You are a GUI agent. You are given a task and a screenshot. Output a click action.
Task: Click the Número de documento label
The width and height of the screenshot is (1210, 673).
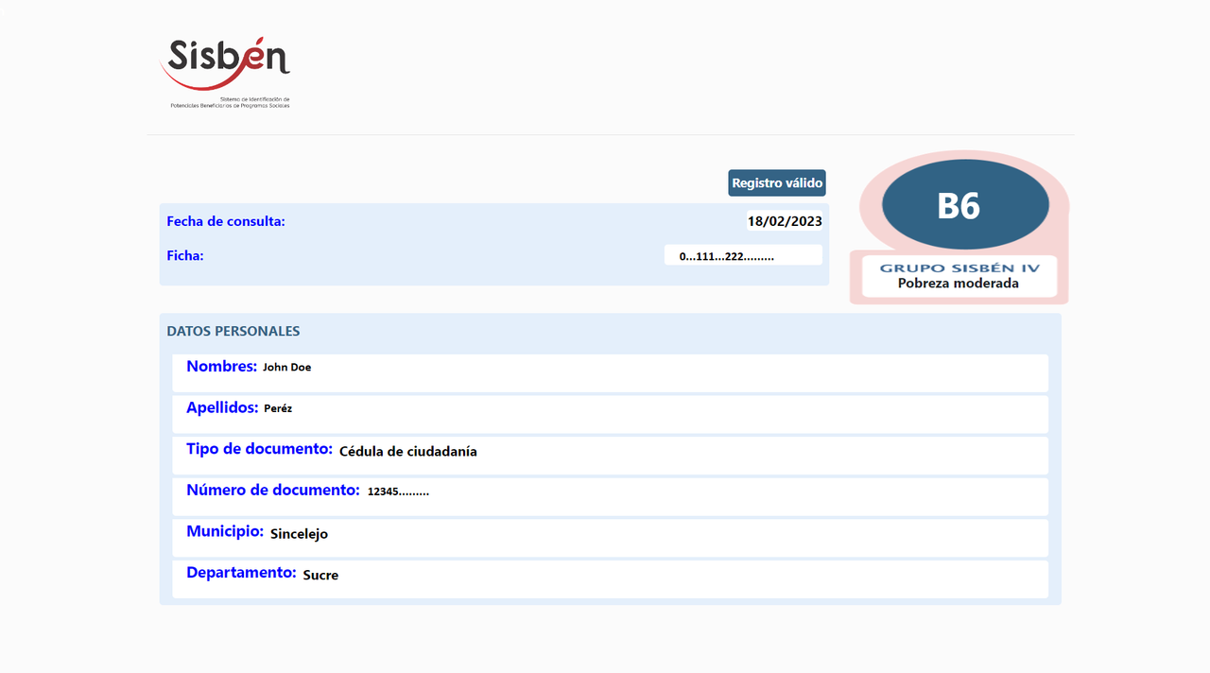point(273,490)
